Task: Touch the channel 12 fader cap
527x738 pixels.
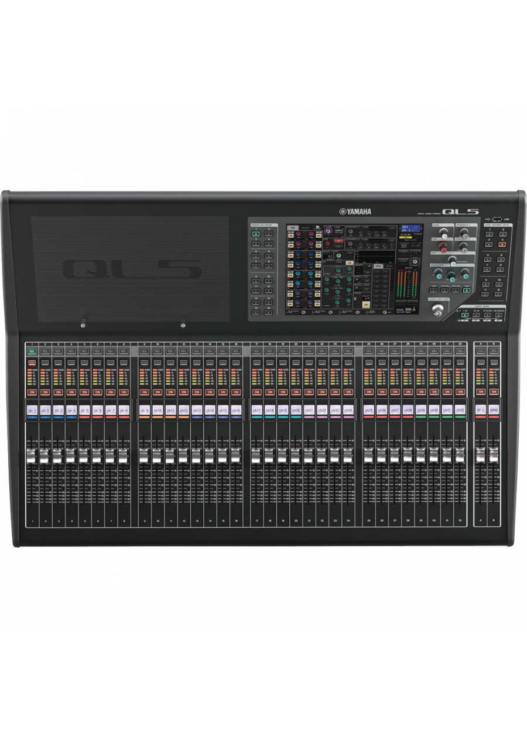Action: [x=183, y=456]
